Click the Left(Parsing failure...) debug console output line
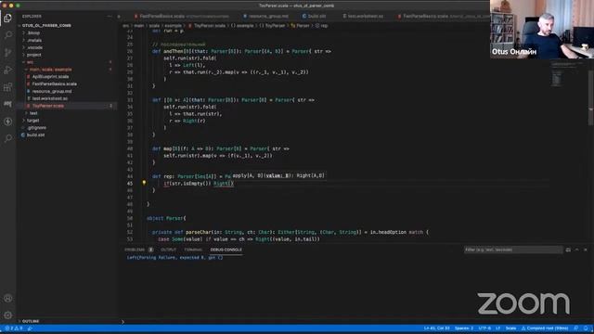 (174, 258)
